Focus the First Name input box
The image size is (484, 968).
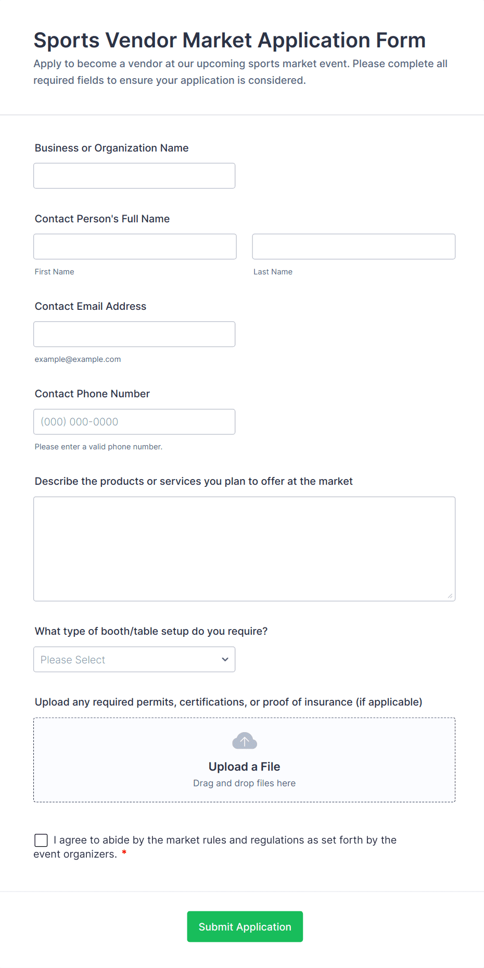point(135,246)
